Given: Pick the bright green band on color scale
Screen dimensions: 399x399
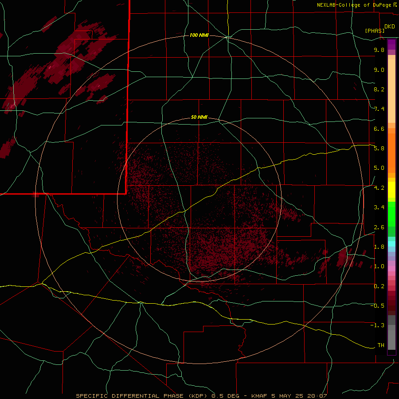Looking at the screenshot, I should tap(391, 214).
